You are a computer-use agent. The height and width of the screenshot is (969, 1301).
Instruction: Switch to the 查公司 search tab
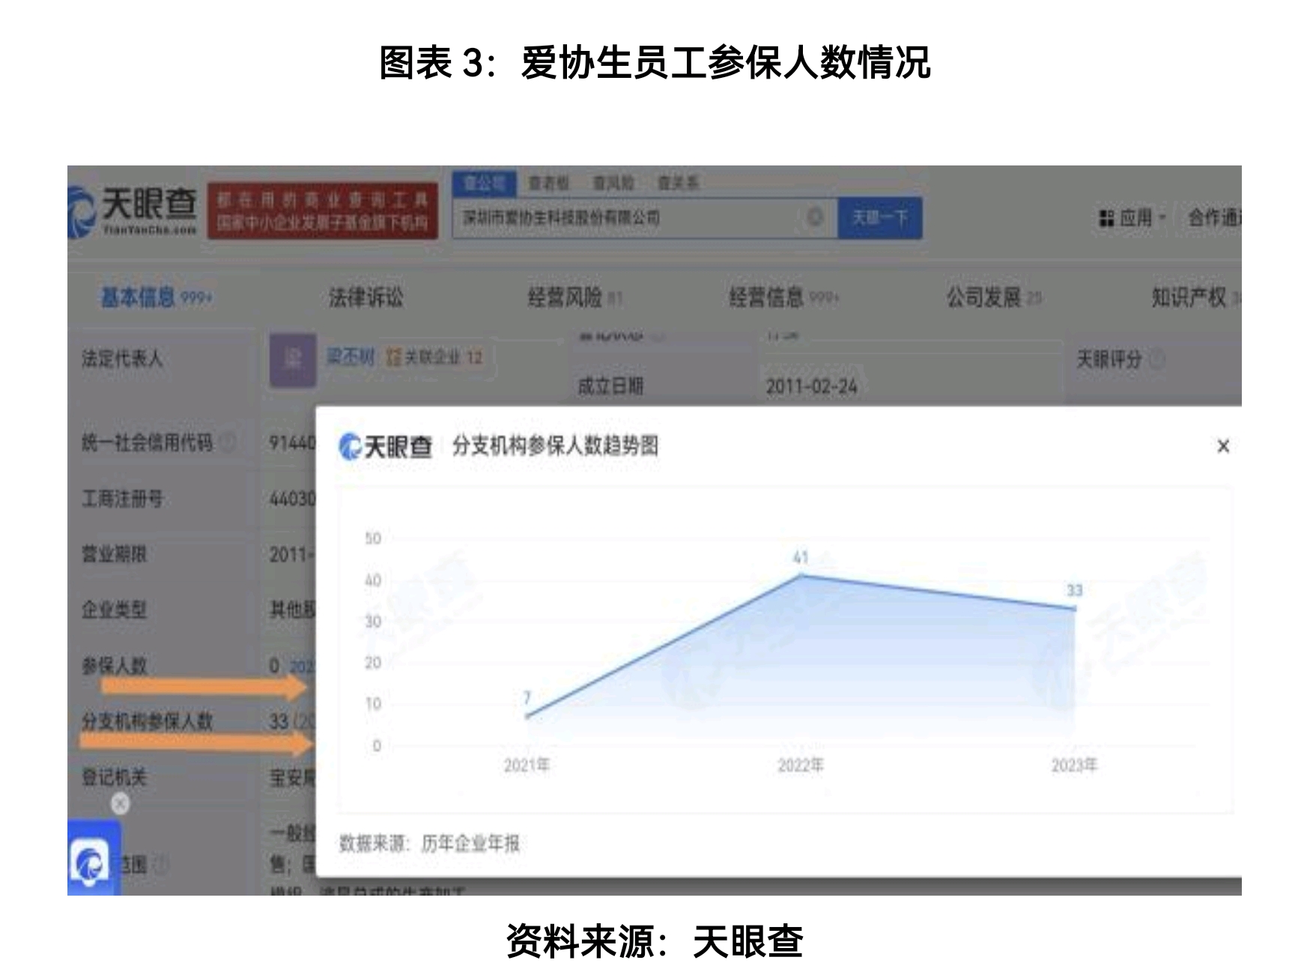pyautogui.click(x=484, y=183)
